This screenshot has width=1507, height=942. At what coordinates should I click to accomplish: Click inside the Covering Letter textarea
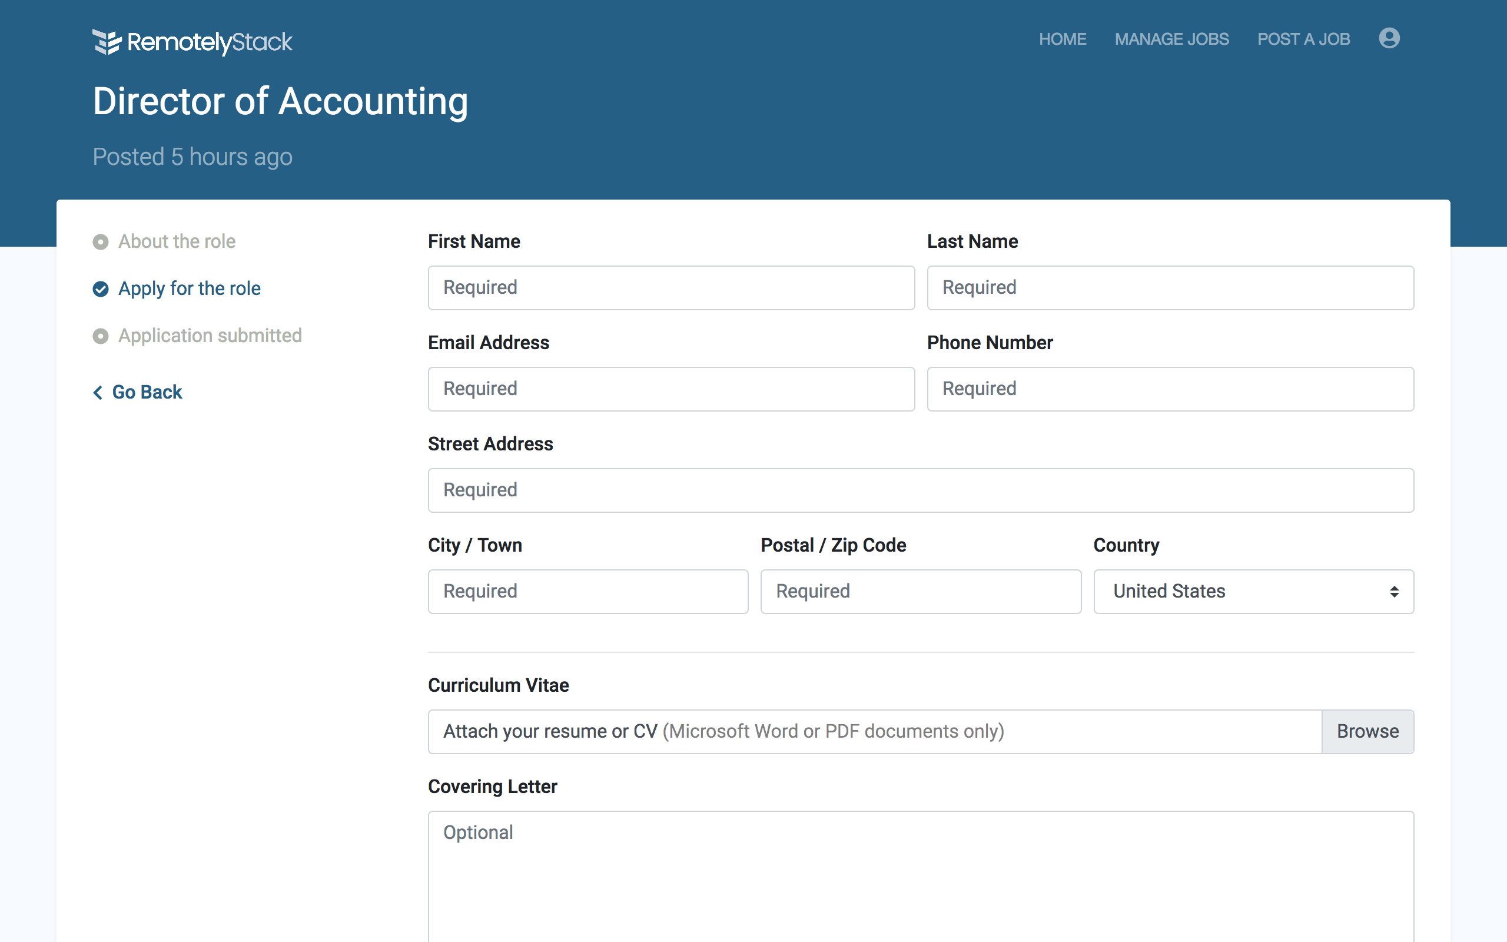[x=921, y=878]
